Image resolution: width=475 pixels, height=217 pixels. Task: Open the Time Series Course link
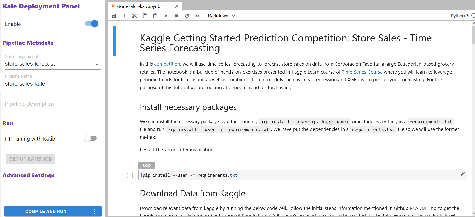point(362,72)
